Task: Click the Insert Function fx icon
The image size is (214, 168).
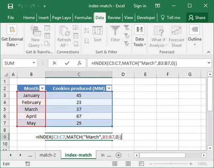Action: (x=79, y=63)
